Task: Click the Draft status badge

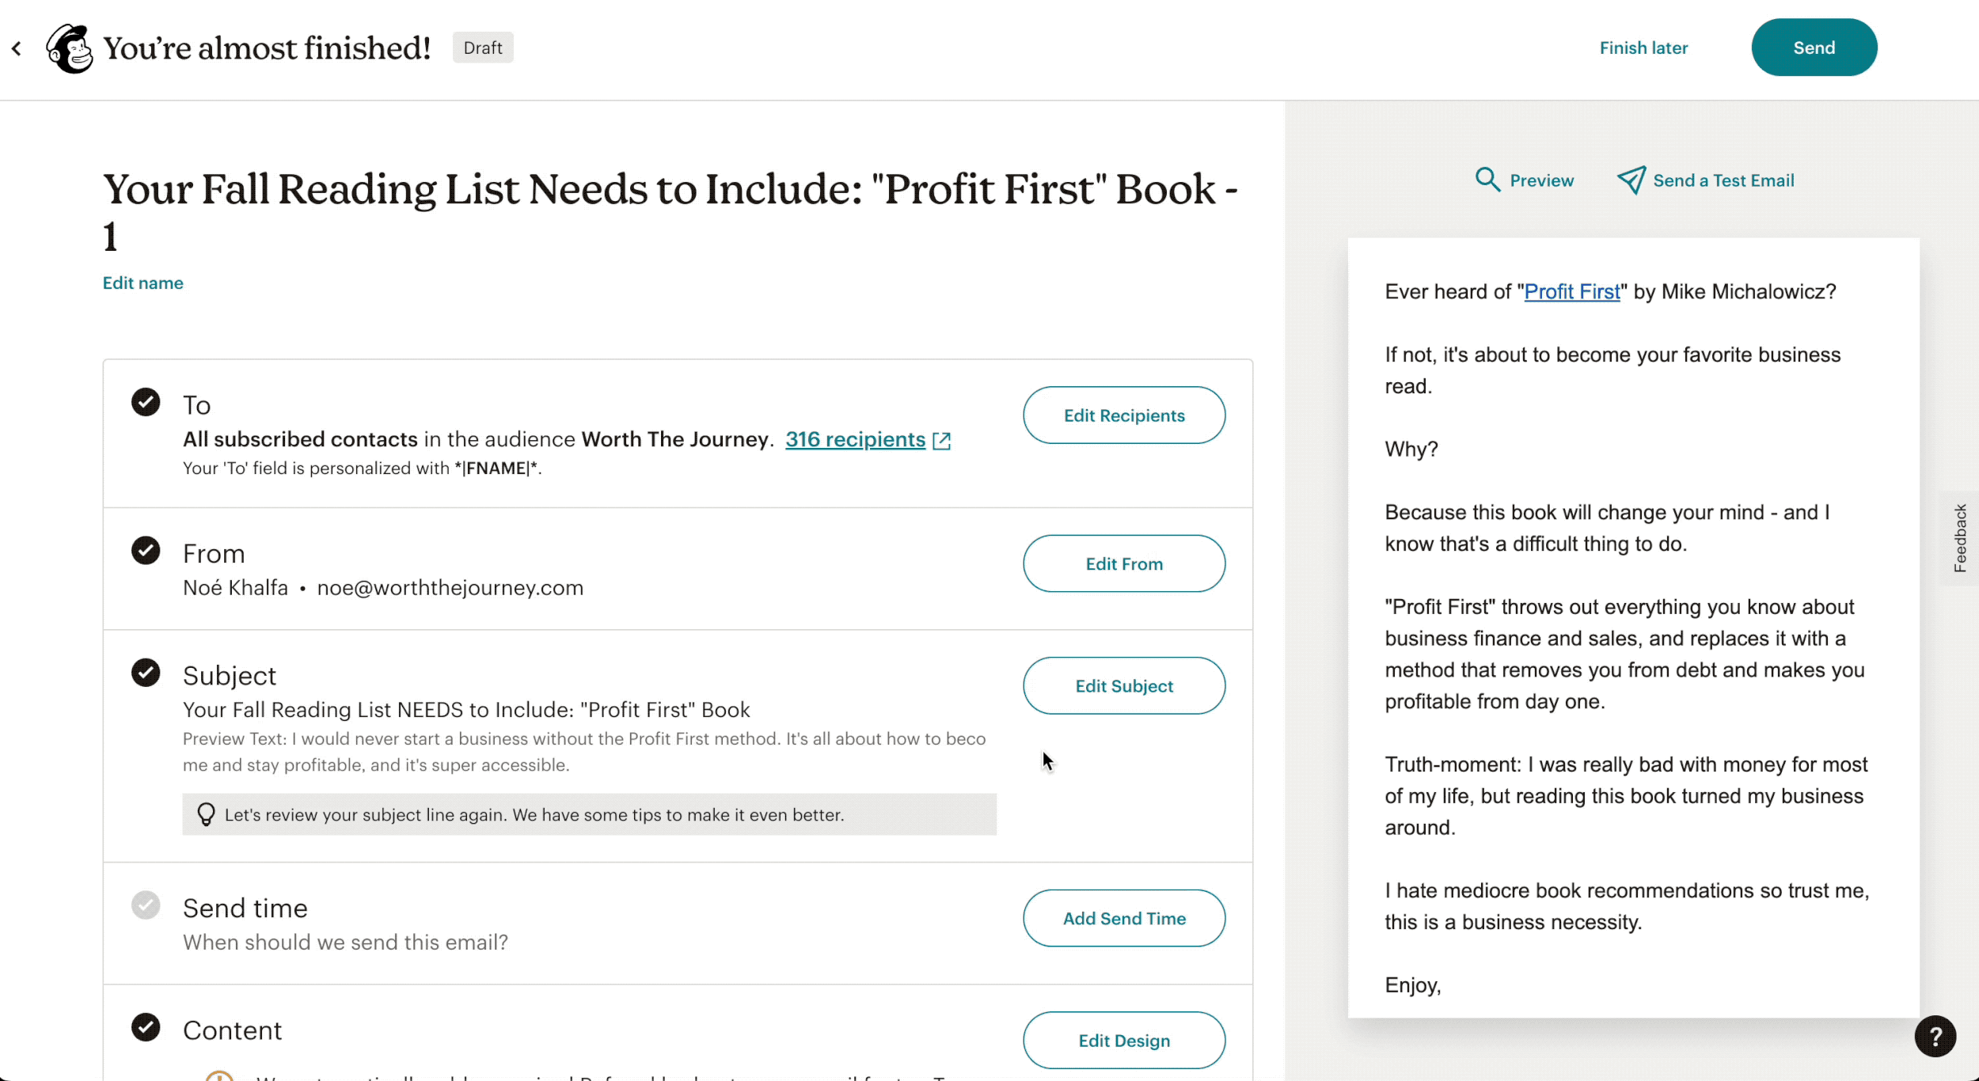Action: click(x=483, y=47)
